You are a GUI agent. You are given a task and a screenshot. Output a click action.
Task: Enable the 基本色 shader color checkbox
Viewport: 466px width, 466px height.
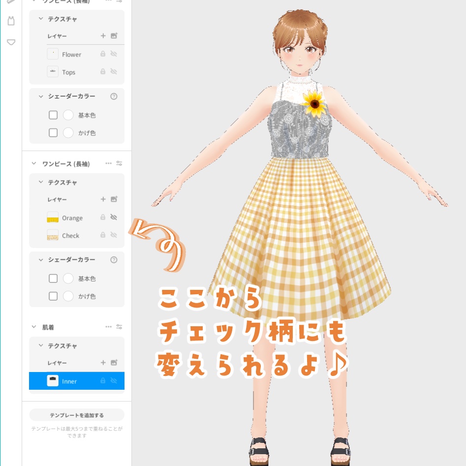click(53, 115)
